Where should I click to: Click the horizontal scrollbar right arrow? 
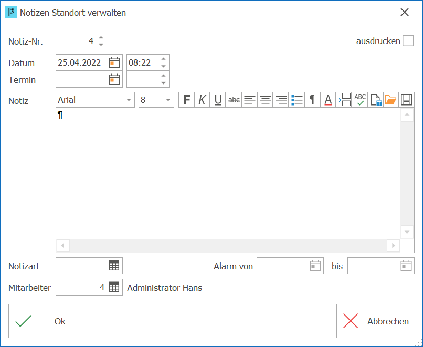coord(393,246)
